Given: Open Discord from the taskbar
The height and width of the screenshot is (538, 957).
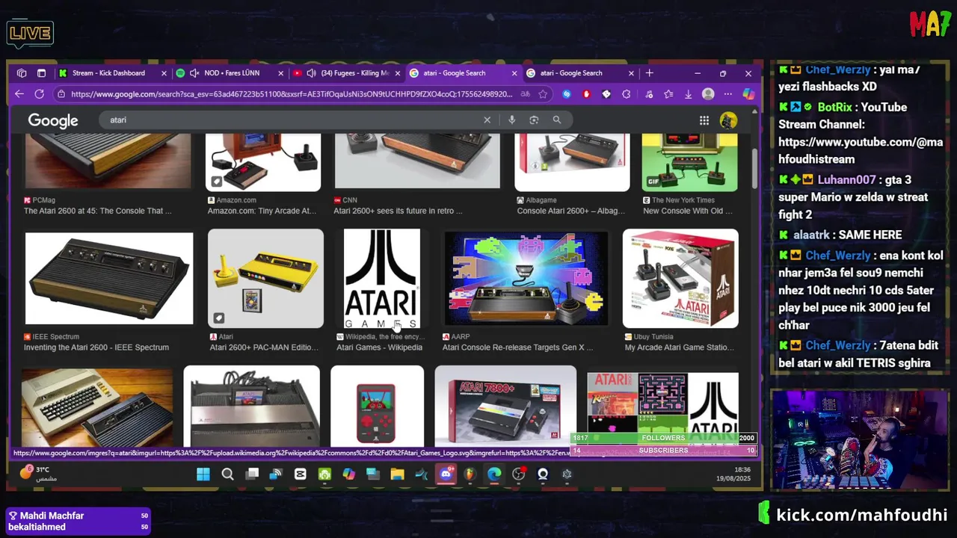Looking at the screenshot, I should coord(446,474).
